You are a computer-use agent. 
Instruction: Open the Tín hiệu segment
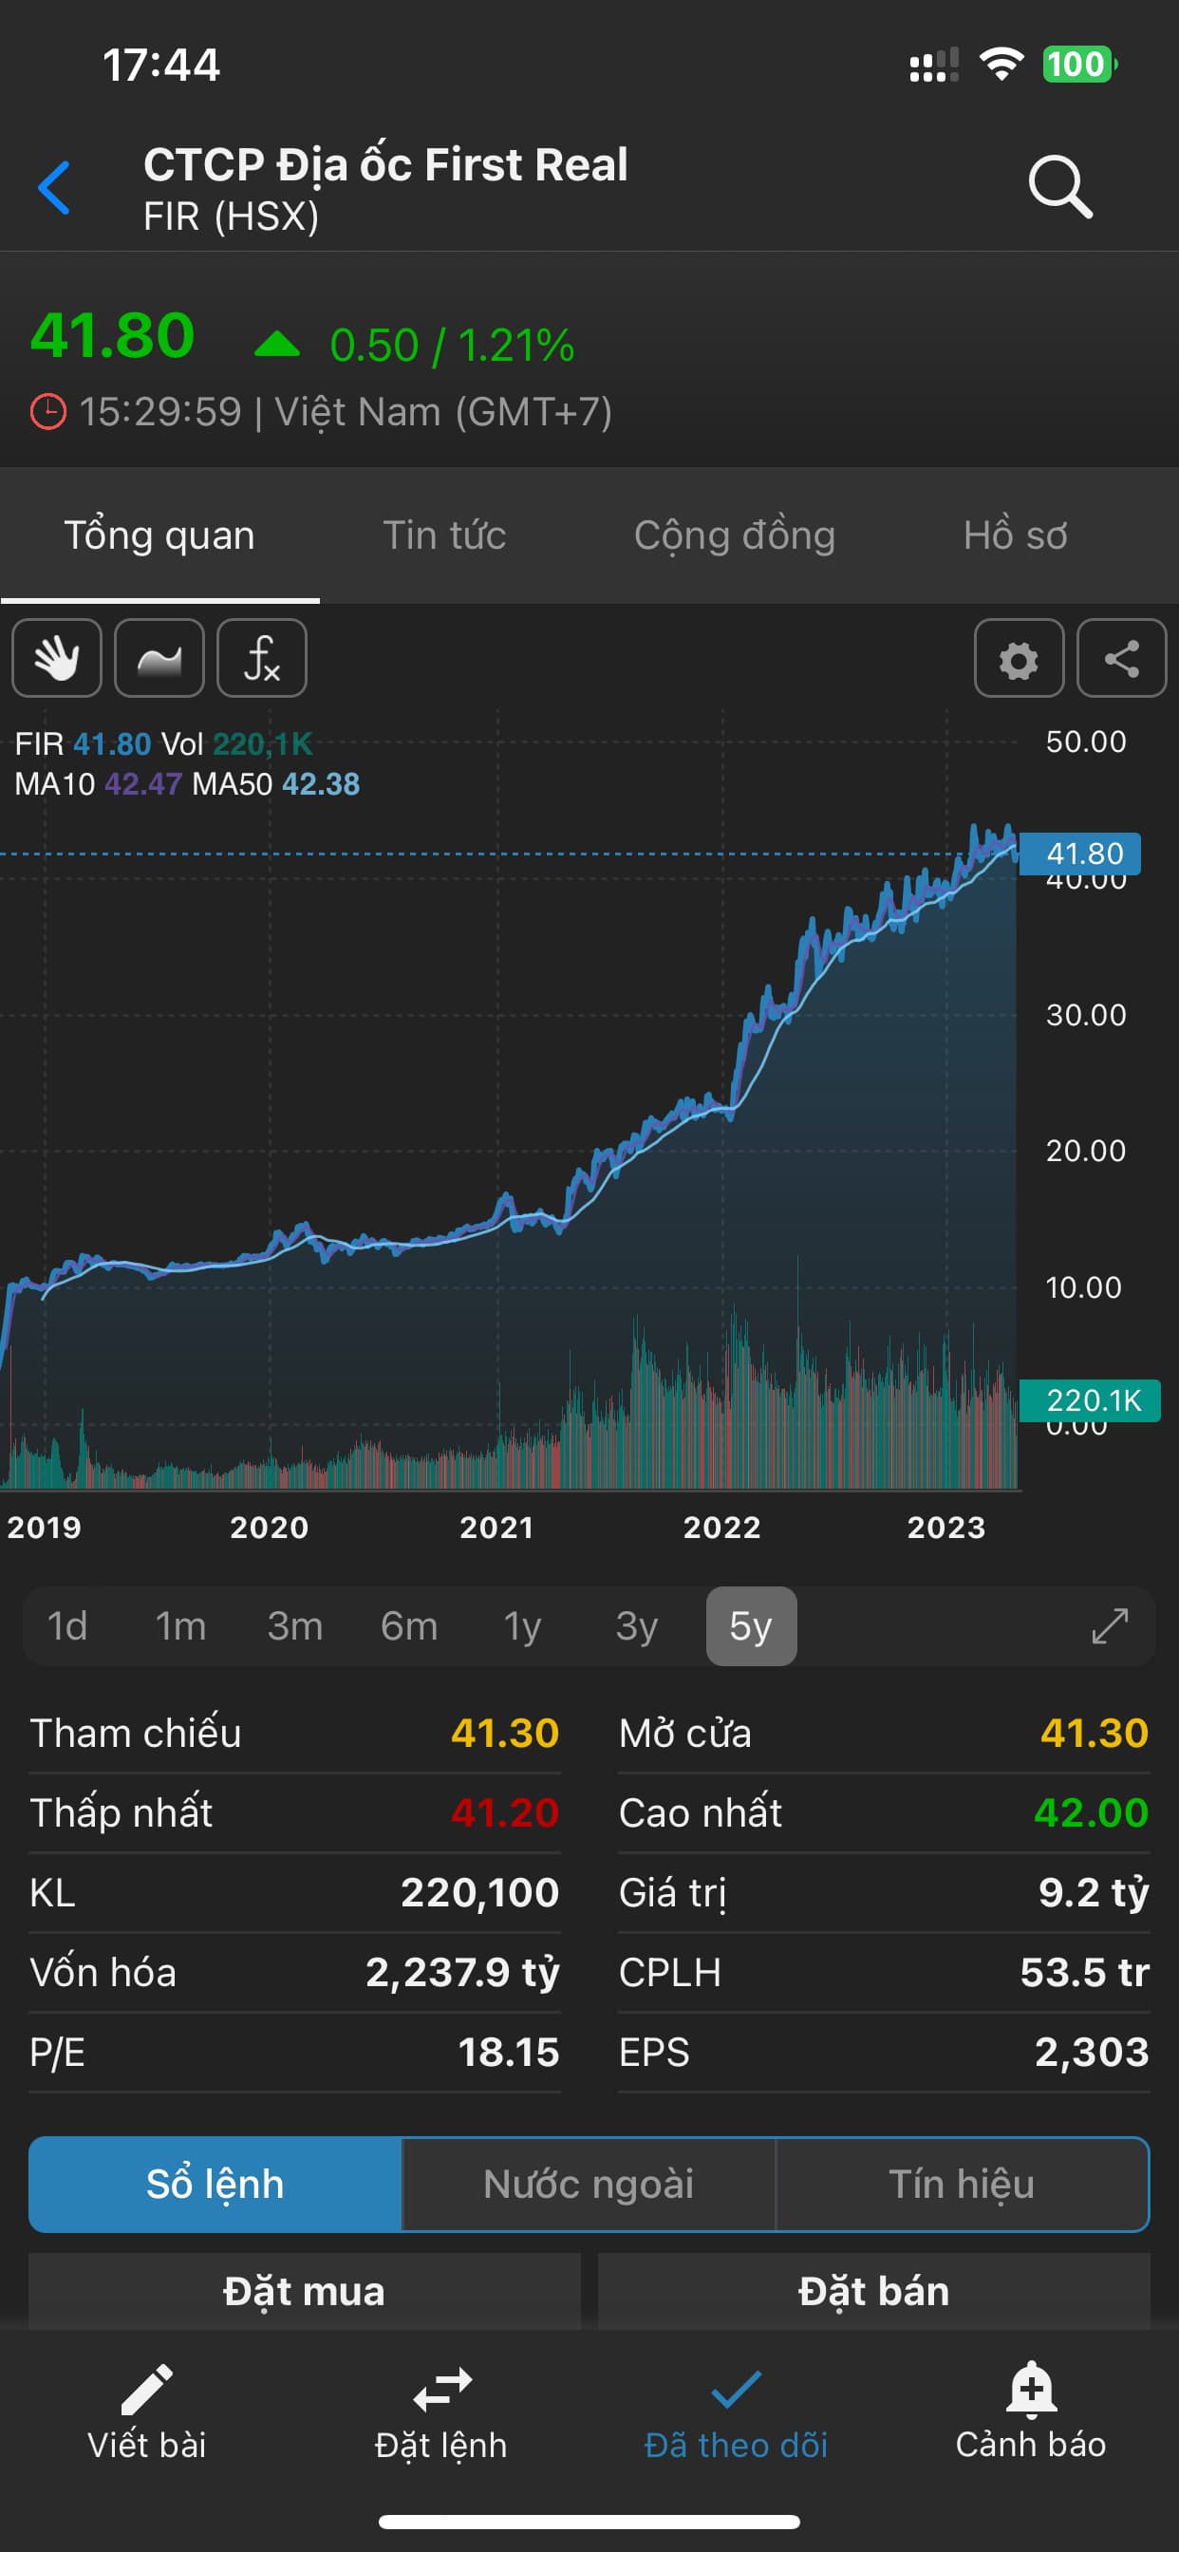click(x=961, y=2184)
